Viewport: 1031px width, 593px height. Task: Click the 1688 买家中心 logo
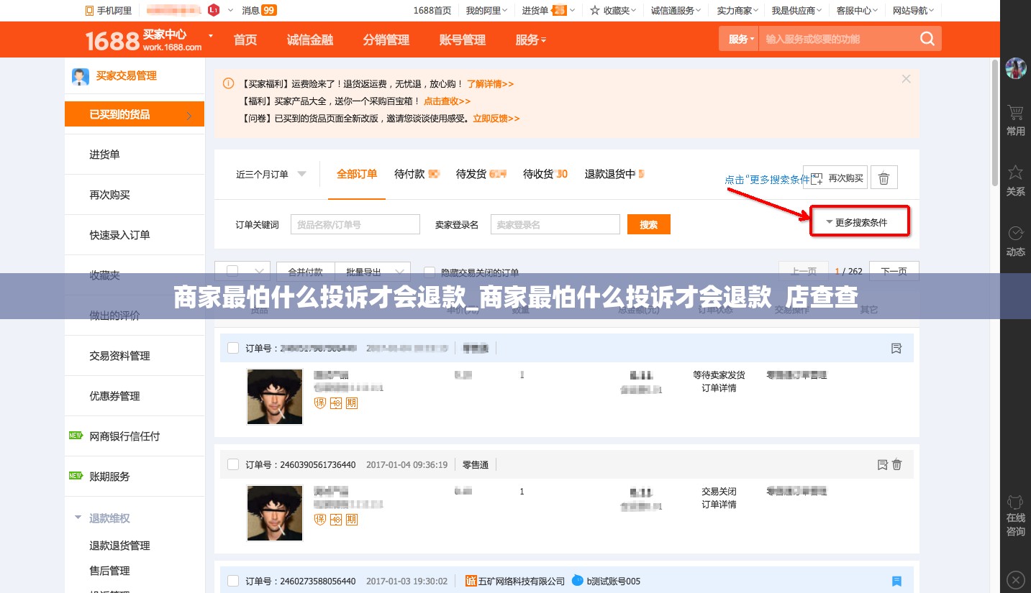[x=144, y=40]
